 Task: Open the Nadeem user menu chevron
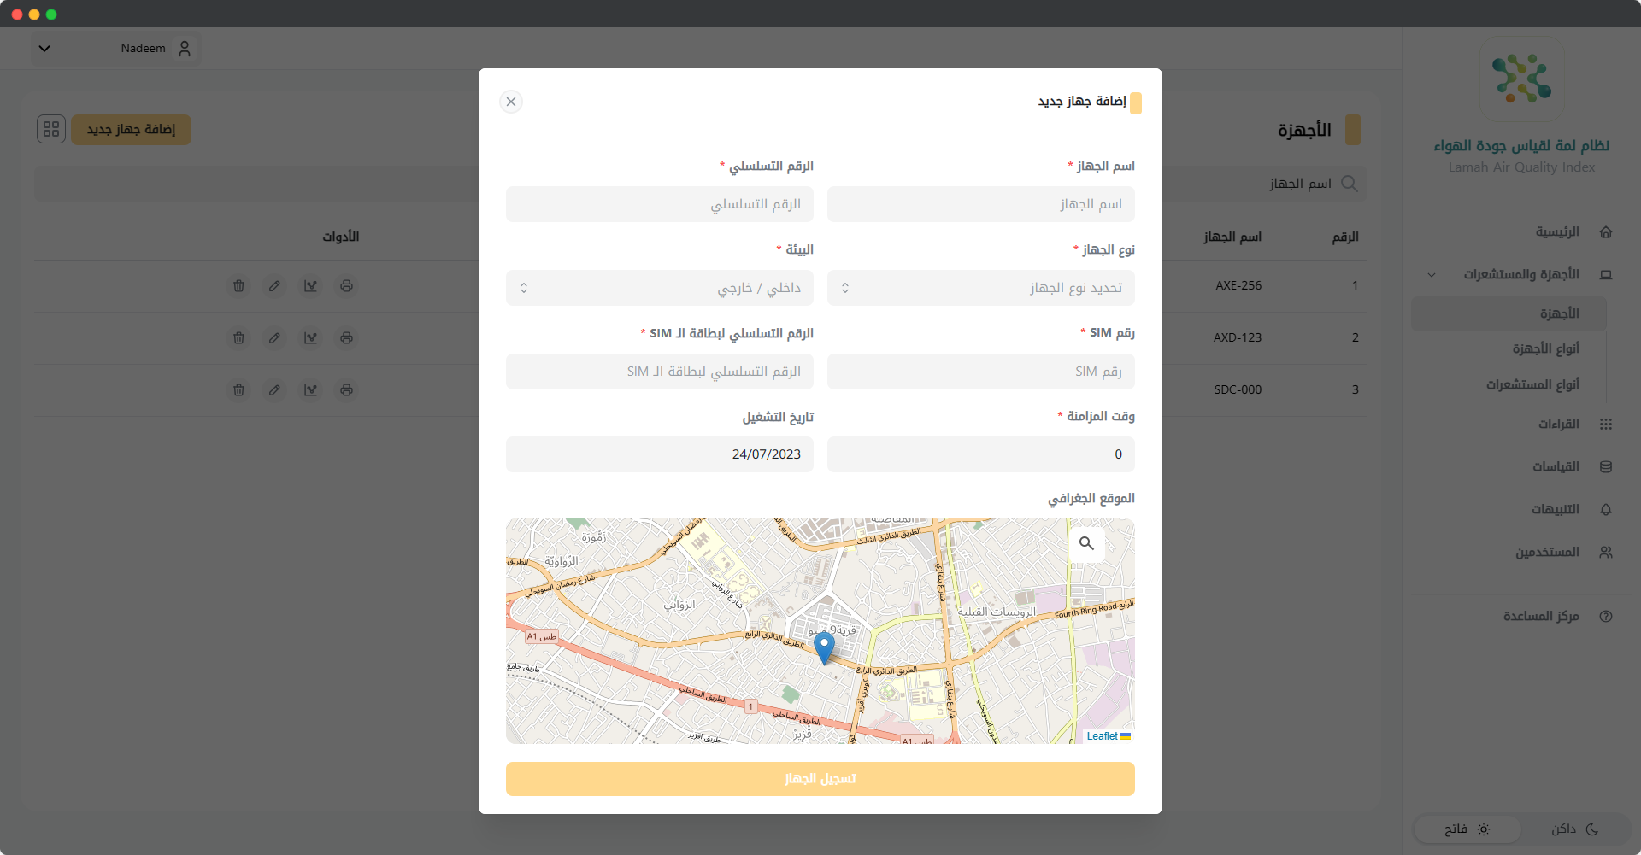(44, 49)
